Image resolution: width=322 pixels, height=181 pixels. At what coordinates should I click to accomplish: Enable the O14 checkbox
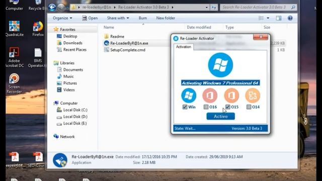(249, 107)
